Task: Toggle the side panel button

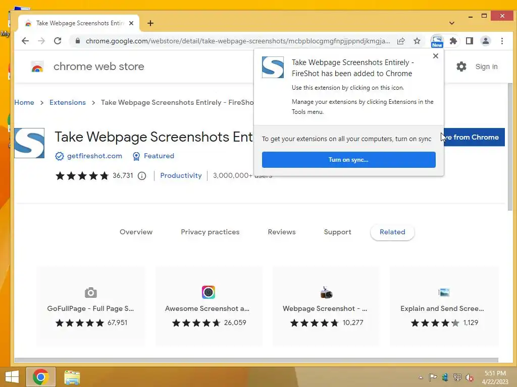Action: 470,41
